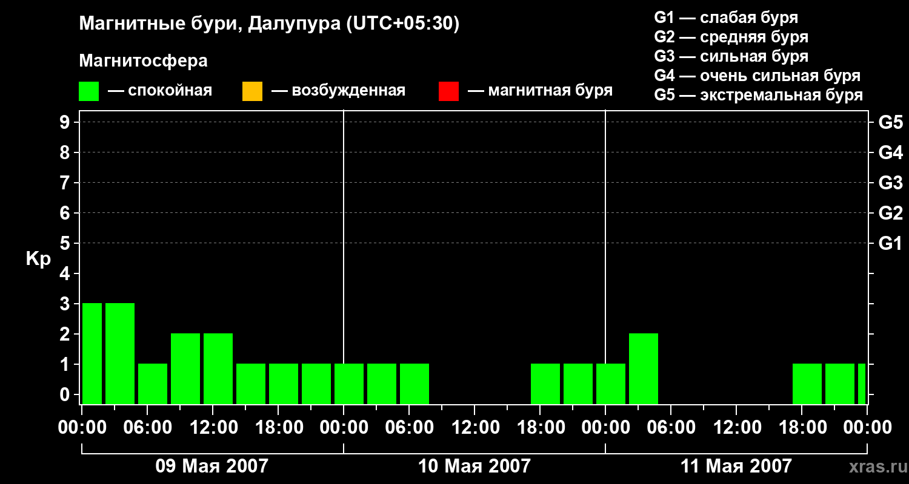Select the '09 Мая 2007' date label

(211, 466)
